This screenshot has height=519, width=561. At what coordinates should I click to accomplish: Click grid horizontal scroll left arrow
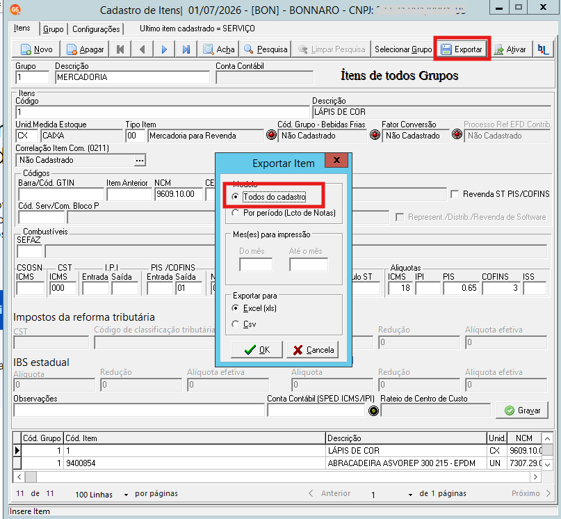tap(19, 477)
